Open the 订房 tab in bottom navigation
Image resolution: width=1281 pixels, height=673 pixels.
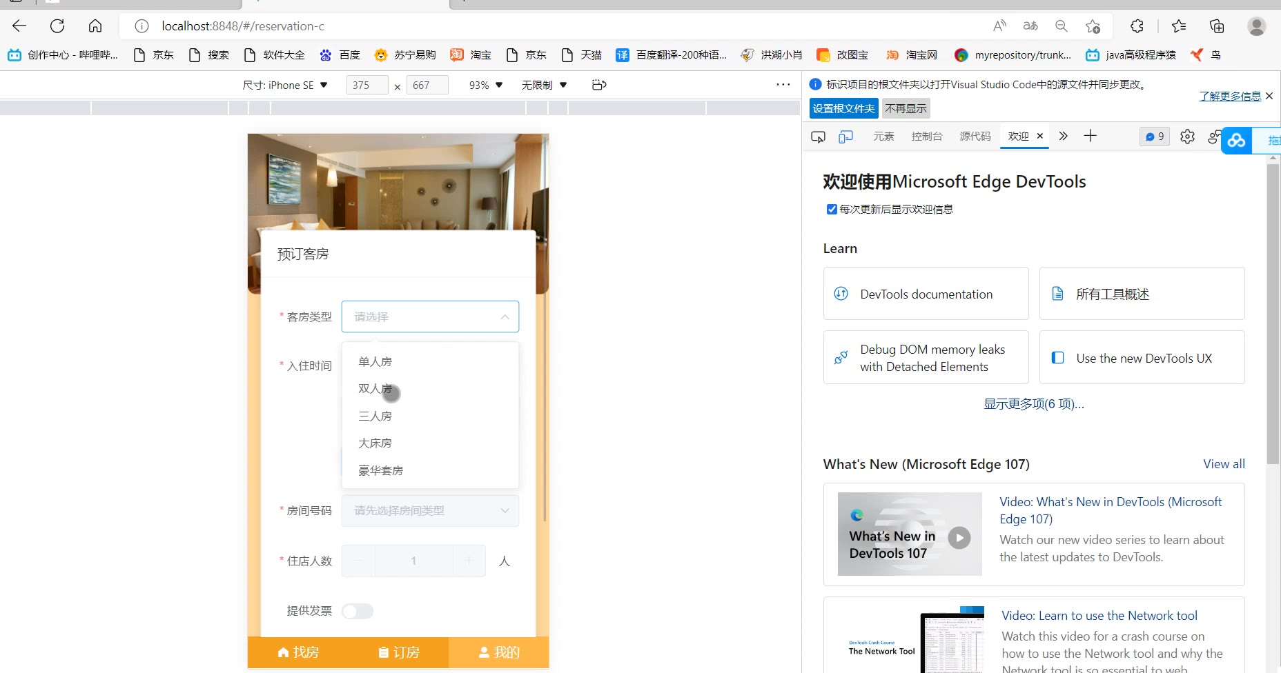399,652
